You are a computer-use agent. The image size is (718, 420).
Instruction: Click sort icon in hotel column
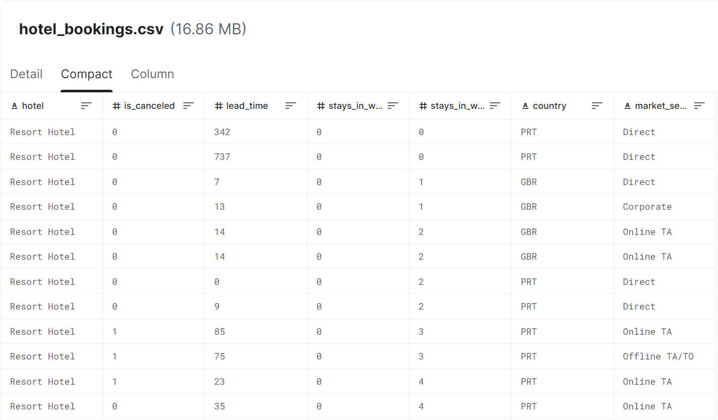(86, 106)
